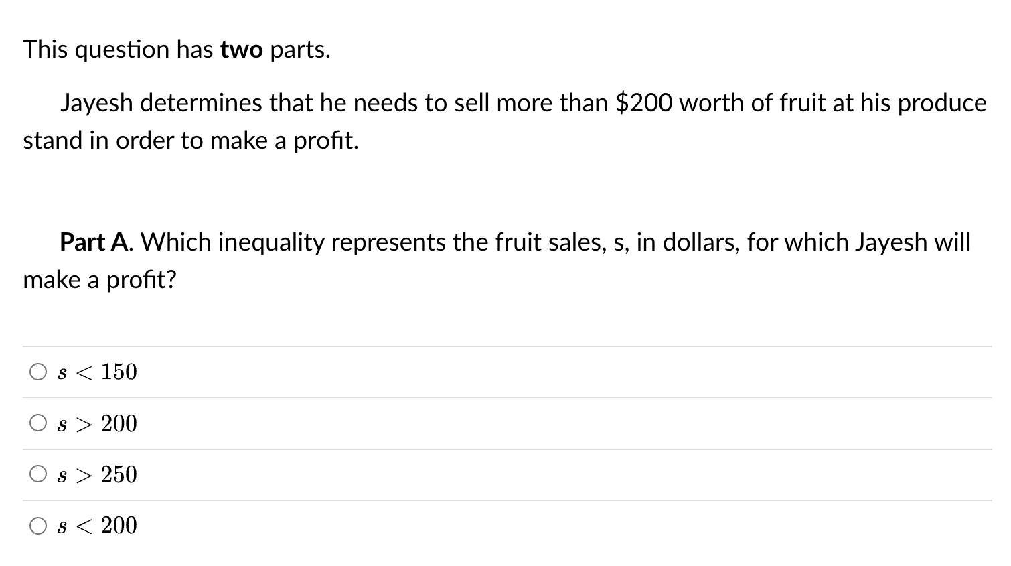Click the 's < 200' inequality label
Viewport: 1011px width, 566px height.
tap(97, 525)
